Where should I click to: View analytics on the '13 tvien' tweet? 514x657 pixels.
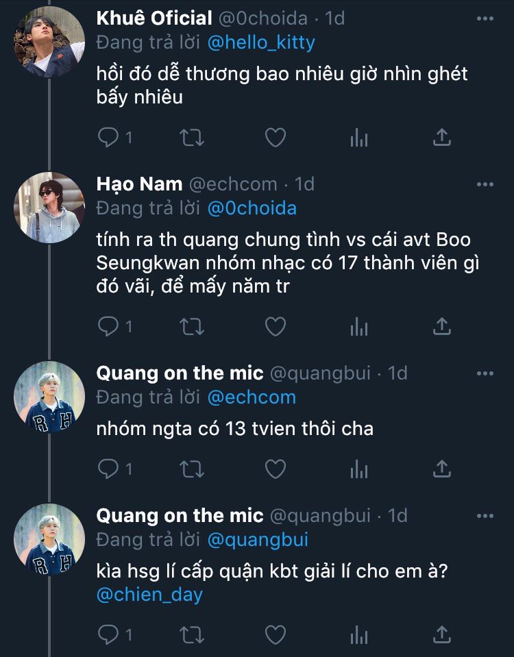tap(358, 469)
